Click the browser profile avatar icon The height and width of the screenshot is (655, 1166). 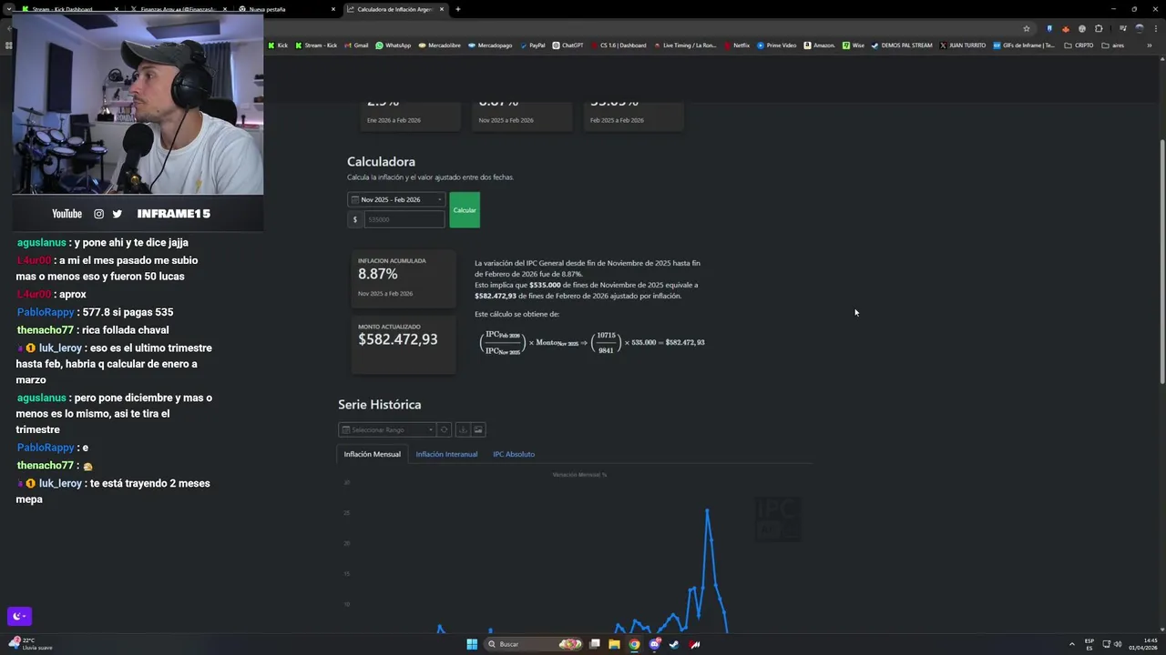pyautogui.click(x=1139, y=28)
